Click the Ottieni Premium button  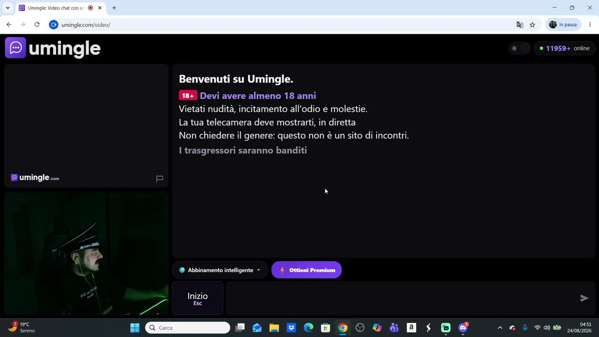(x=307, y=270)
